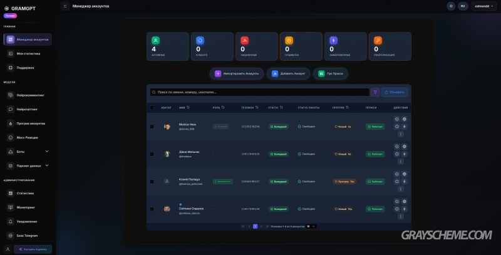Screen dimensions: 501x255
Task: Tick the checkbox for Ксенія Поліщук row
Action: [152, 181]
